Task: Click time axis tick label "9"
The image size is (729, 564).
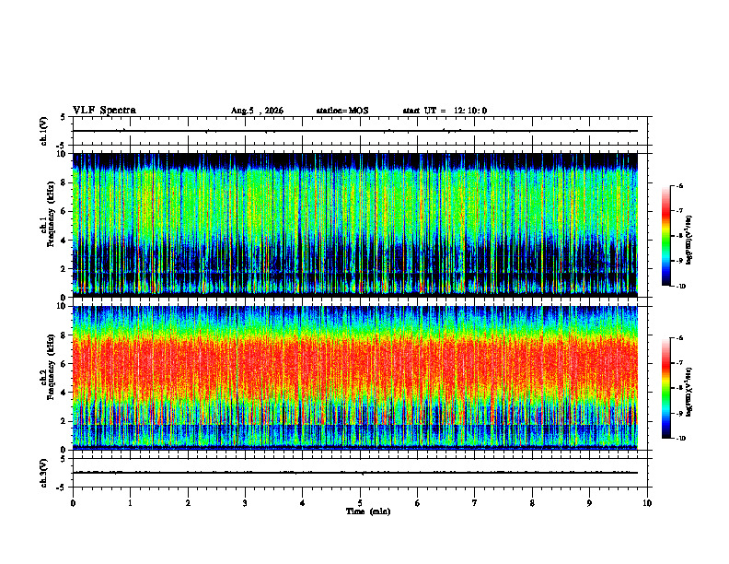Action: pyautogui.click(x=589, y=503)
